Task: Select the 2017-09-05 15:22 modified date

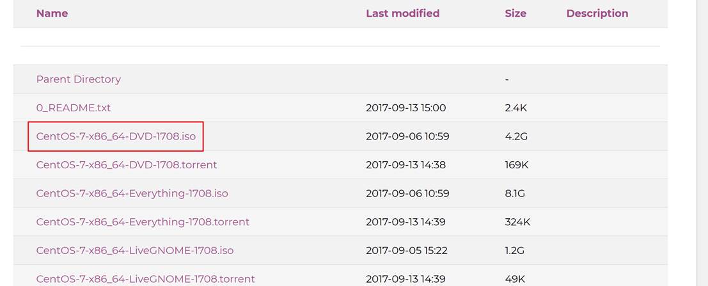Action: click(406, 250)
